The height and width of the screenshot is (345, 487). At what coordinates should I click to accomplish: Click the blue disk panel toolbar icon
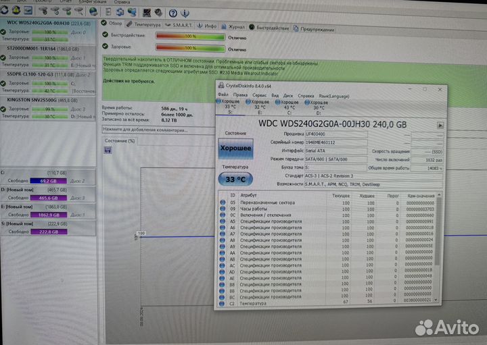[28, 11]
